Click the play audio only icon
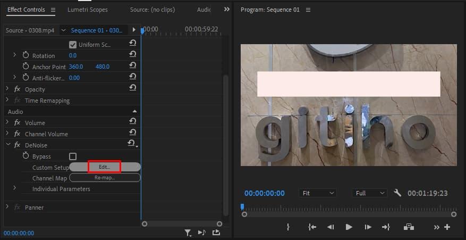The height and width of the screenshot is (240, 466). (202, 233)
